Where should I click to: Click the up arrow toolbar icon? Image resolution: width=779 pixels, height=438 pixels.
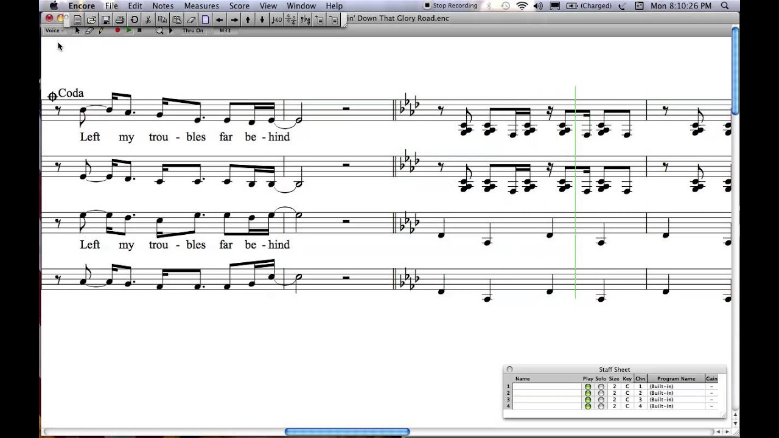[248, 19]
